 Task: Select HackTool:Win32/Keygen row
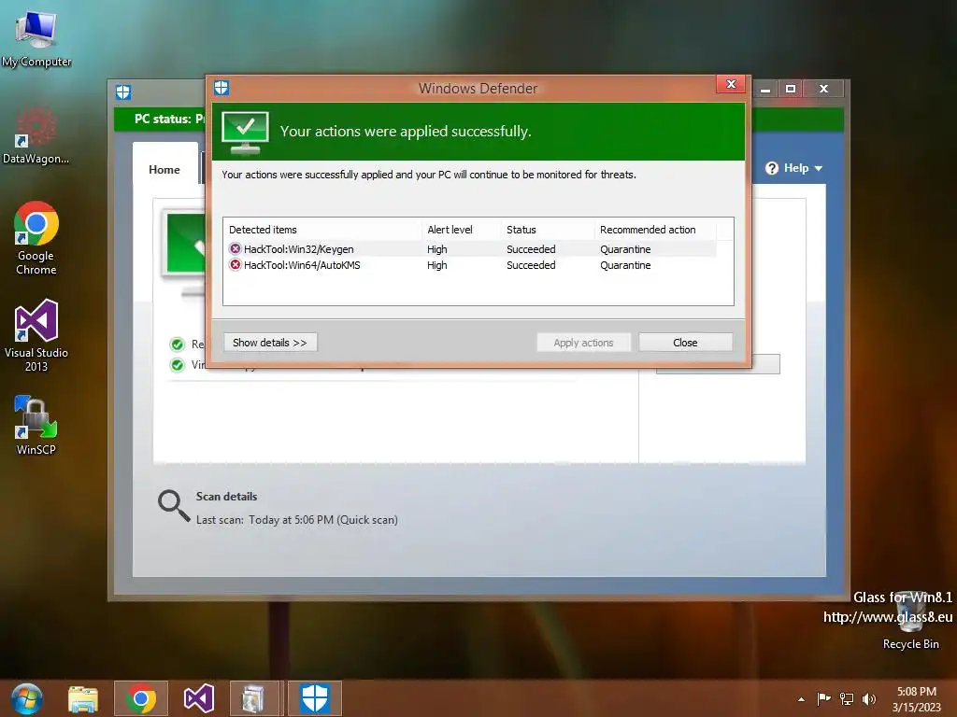[470, 248]
